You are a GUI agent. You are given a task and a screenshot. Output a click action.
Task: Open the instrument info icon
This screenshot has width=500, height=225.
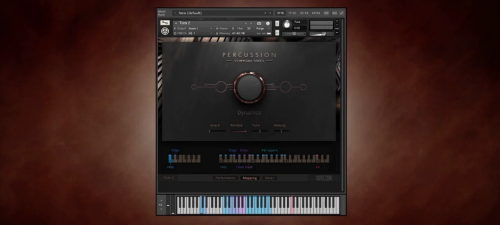(x=268, y=23)
